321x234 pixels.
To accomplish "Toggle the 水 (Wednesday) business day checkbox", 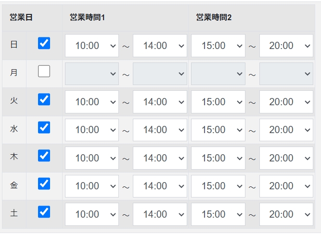I will [x=44, y=127].
